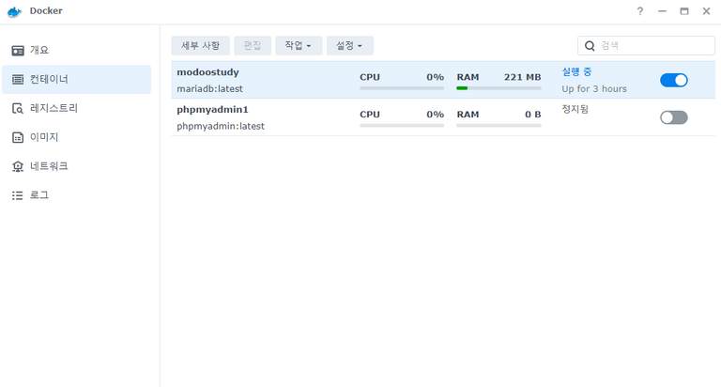
Task: Click the 정지됨 status text
Action: 575,109
